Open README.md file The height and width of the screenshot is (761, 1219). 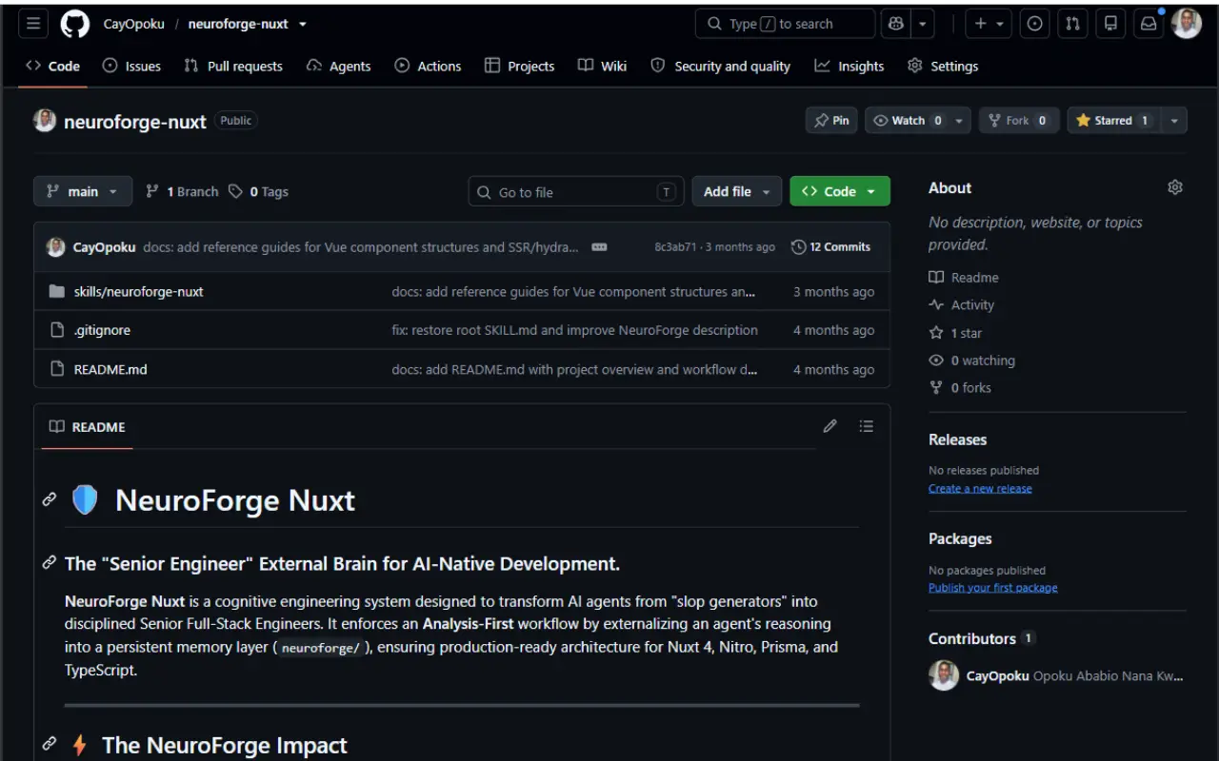click(110, 369)
